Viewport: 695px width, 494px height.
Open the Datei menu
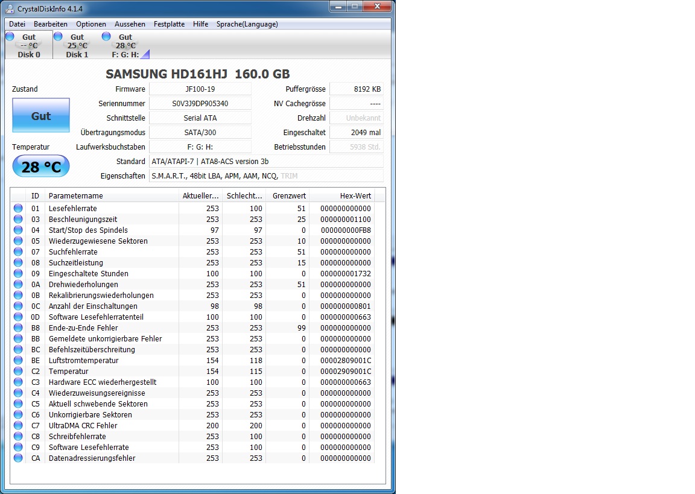pyautogui.click(x=17, y=24)
